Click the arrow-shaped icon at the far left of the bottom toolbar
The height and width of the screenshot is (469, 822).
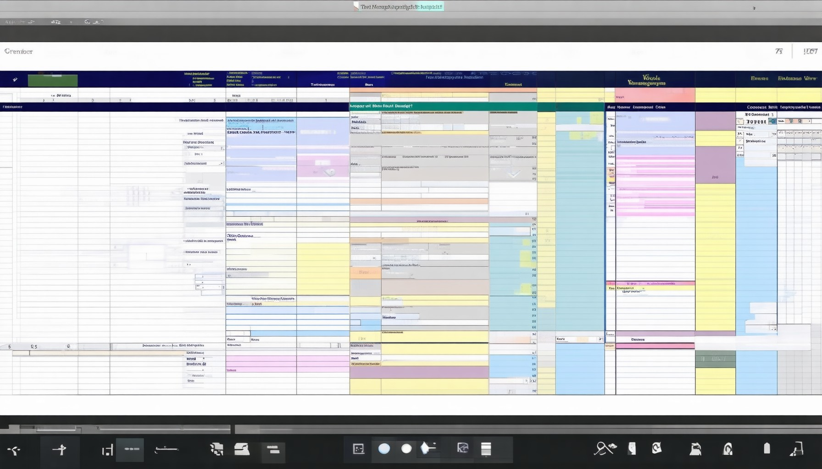14,451
